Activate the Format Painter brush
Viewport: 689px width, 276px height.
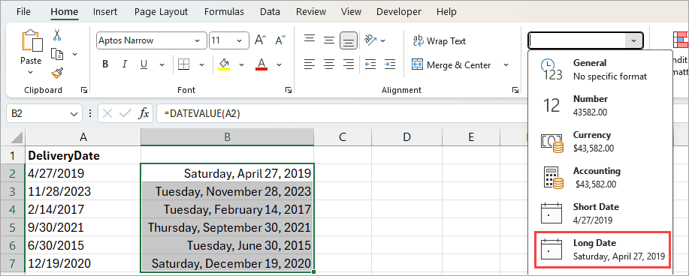(x=57, y=73)
